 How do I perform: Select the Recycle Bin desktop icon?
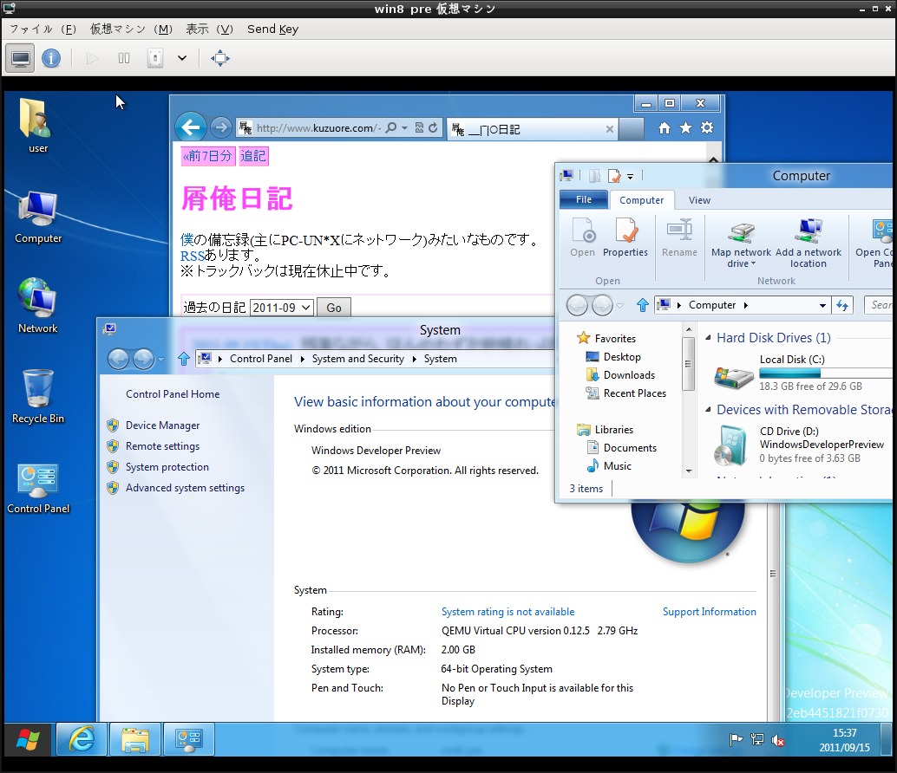(x=38, y=396)
